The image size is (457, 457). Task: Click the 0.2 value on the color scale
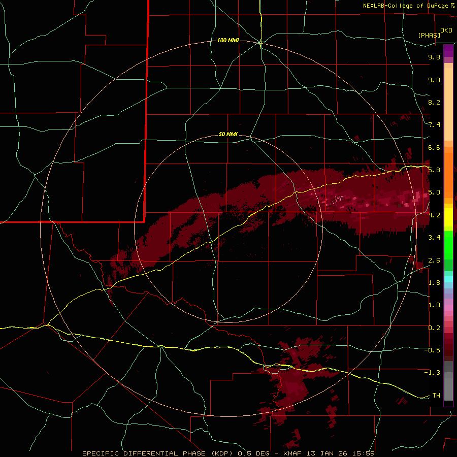tap(434, 328)
